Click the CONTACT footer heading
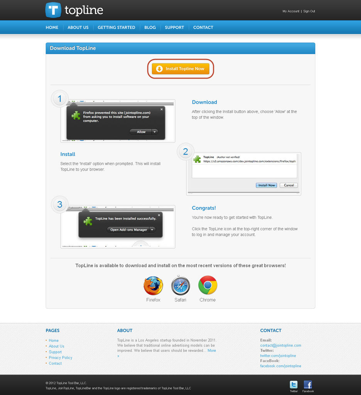The image size is (361, 395). (x=271, y=331)
